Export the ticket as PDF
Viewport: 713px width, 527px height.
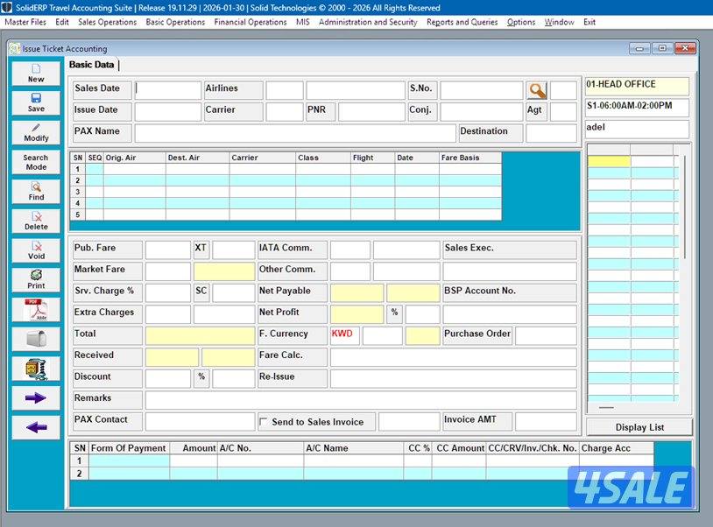(35, 309)
